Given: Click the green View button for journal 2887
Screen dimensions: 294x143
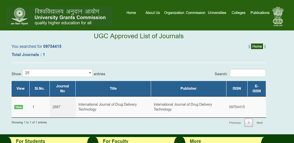Looking at the screenshot, I should [19, 107].
